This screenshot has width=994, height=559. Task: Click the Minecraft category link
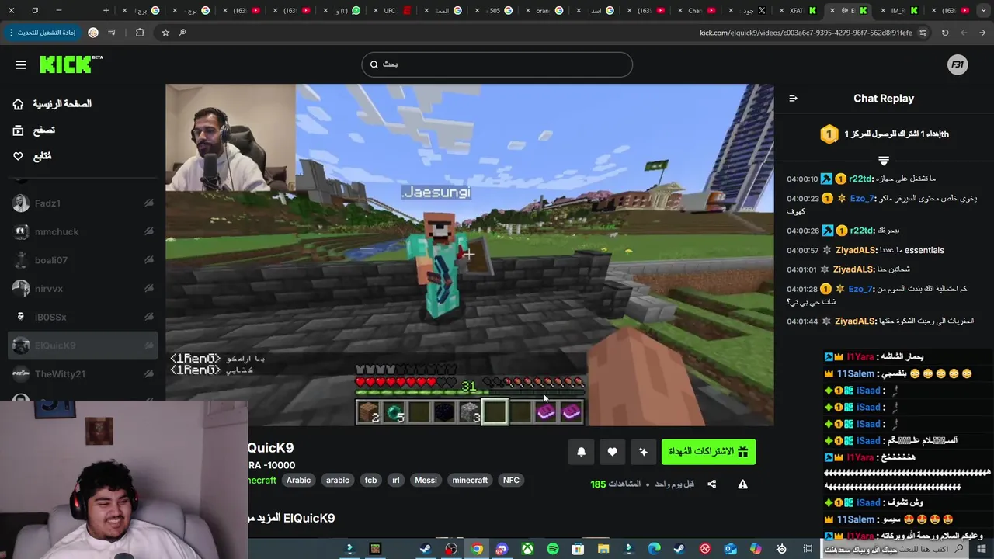(x=262, y=481)
